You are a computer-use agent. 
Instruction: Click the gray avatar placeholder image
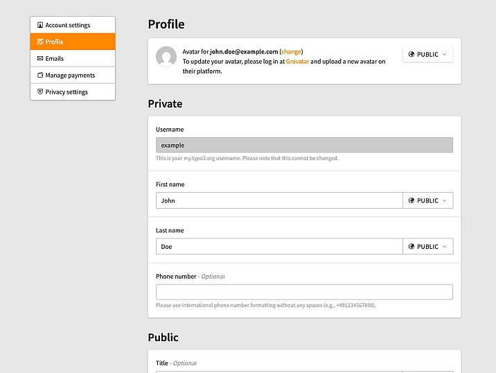click(166, 56)
